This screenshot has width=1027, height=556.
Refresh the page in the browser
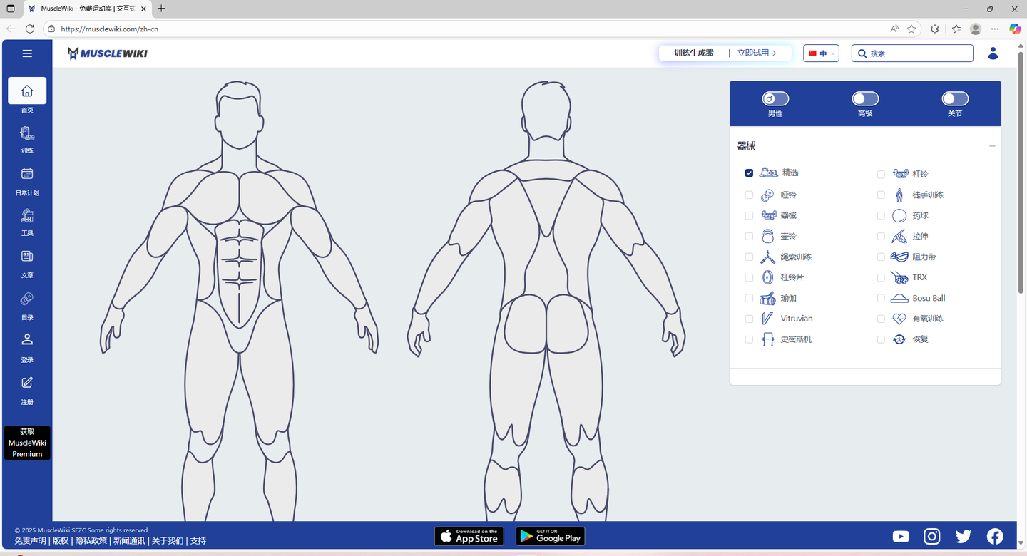[x=30, y=29]
